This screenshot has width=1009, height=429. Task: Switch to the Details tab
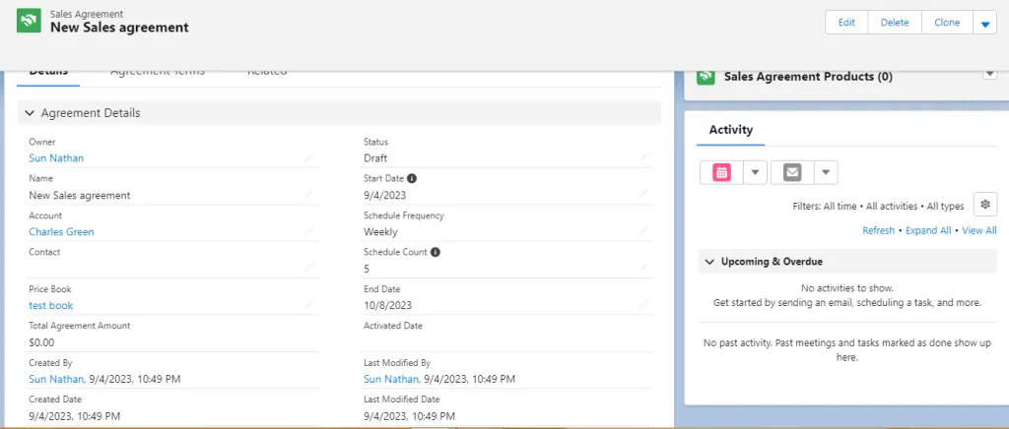[x=48, y=72]
